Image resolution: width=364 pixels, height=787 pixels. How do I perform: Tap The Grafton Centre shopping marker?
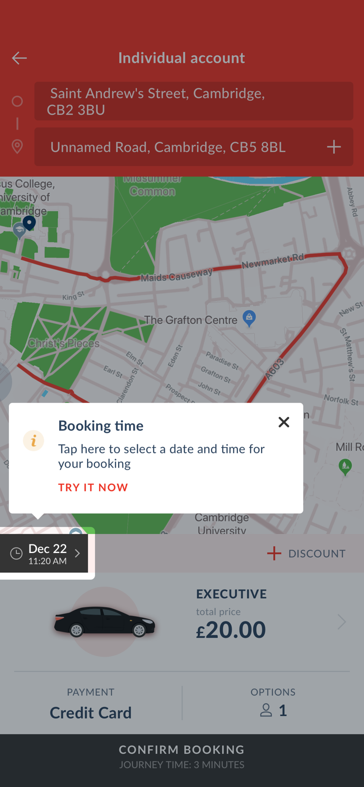click(249, 317)
